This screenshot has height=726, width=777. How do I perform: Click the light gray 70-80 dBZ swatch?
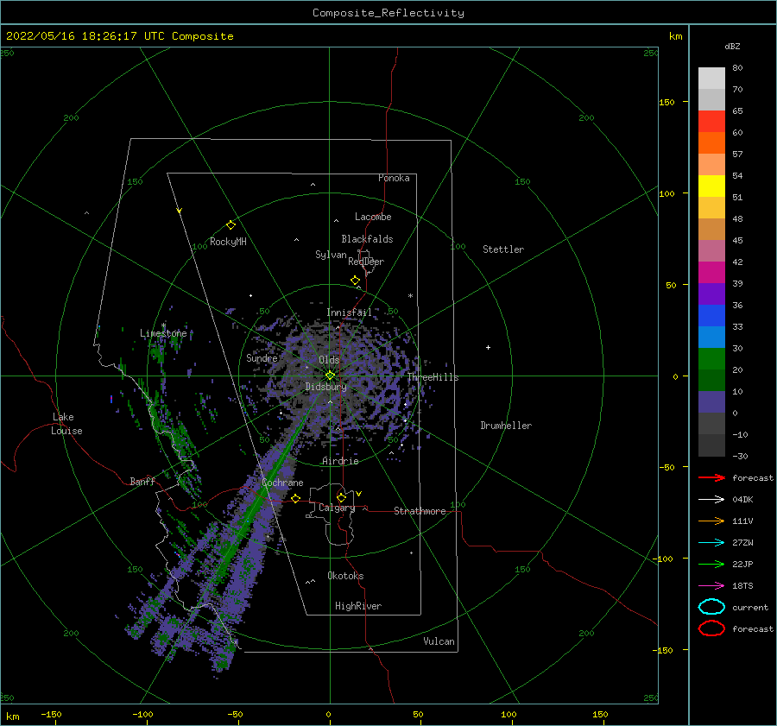711,79
